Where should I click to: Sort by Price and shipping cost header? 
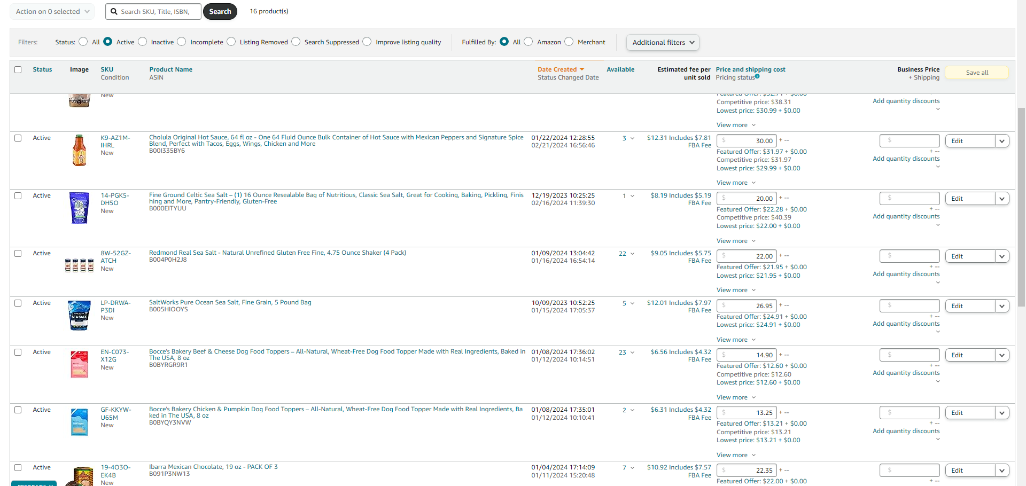[750, 69]
